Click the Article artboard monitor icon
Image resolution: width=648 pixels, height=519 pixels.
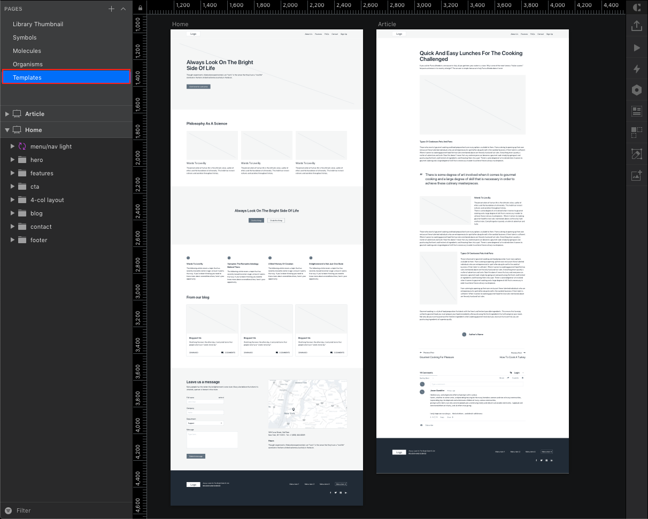[17, 114]
